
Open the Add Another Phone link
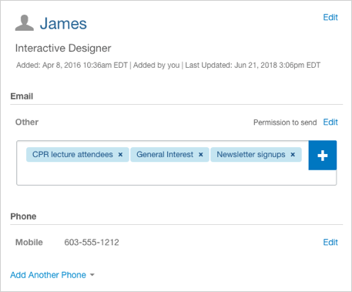pyautogui.click(x=48, y=275)
